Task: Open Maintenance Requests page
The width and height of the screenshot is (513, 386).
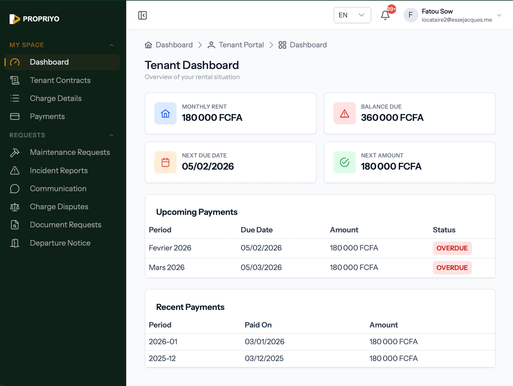Action: [x=70, y=152]
